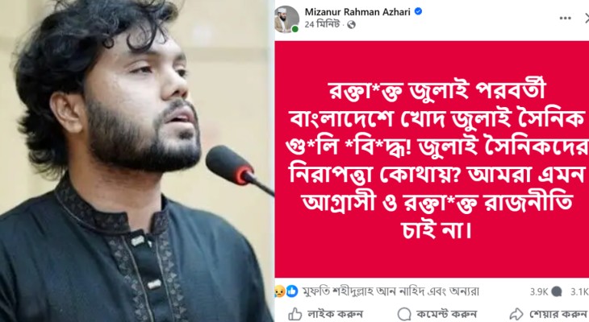Click the comment bubble icon in action bar
Image resolution: width=589 pixels, height=322 pixels.
[x=404, y=314]
